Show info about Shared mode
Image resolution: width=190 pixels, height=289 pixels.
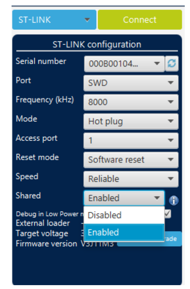point(174,200)
